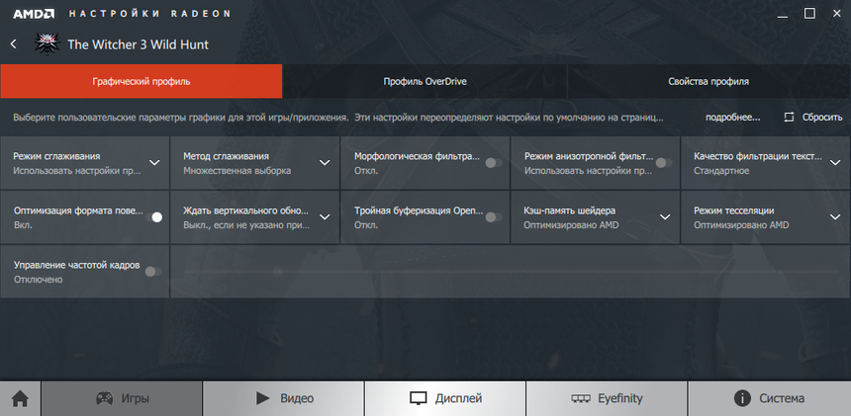
Task: Open the Система section
Action: [x=769, y=398]
